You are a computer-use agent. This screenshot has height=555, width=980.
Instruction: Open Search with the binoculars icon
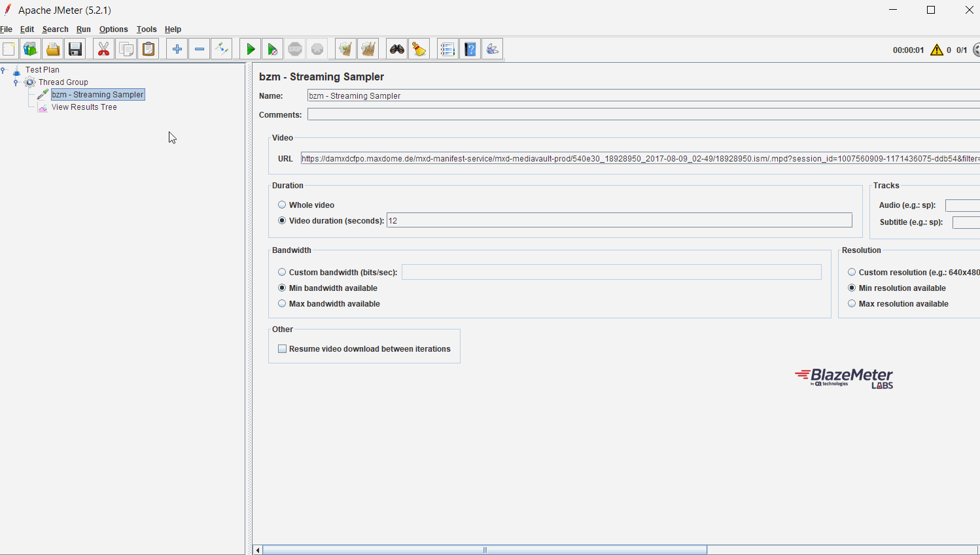click(396, 49)
